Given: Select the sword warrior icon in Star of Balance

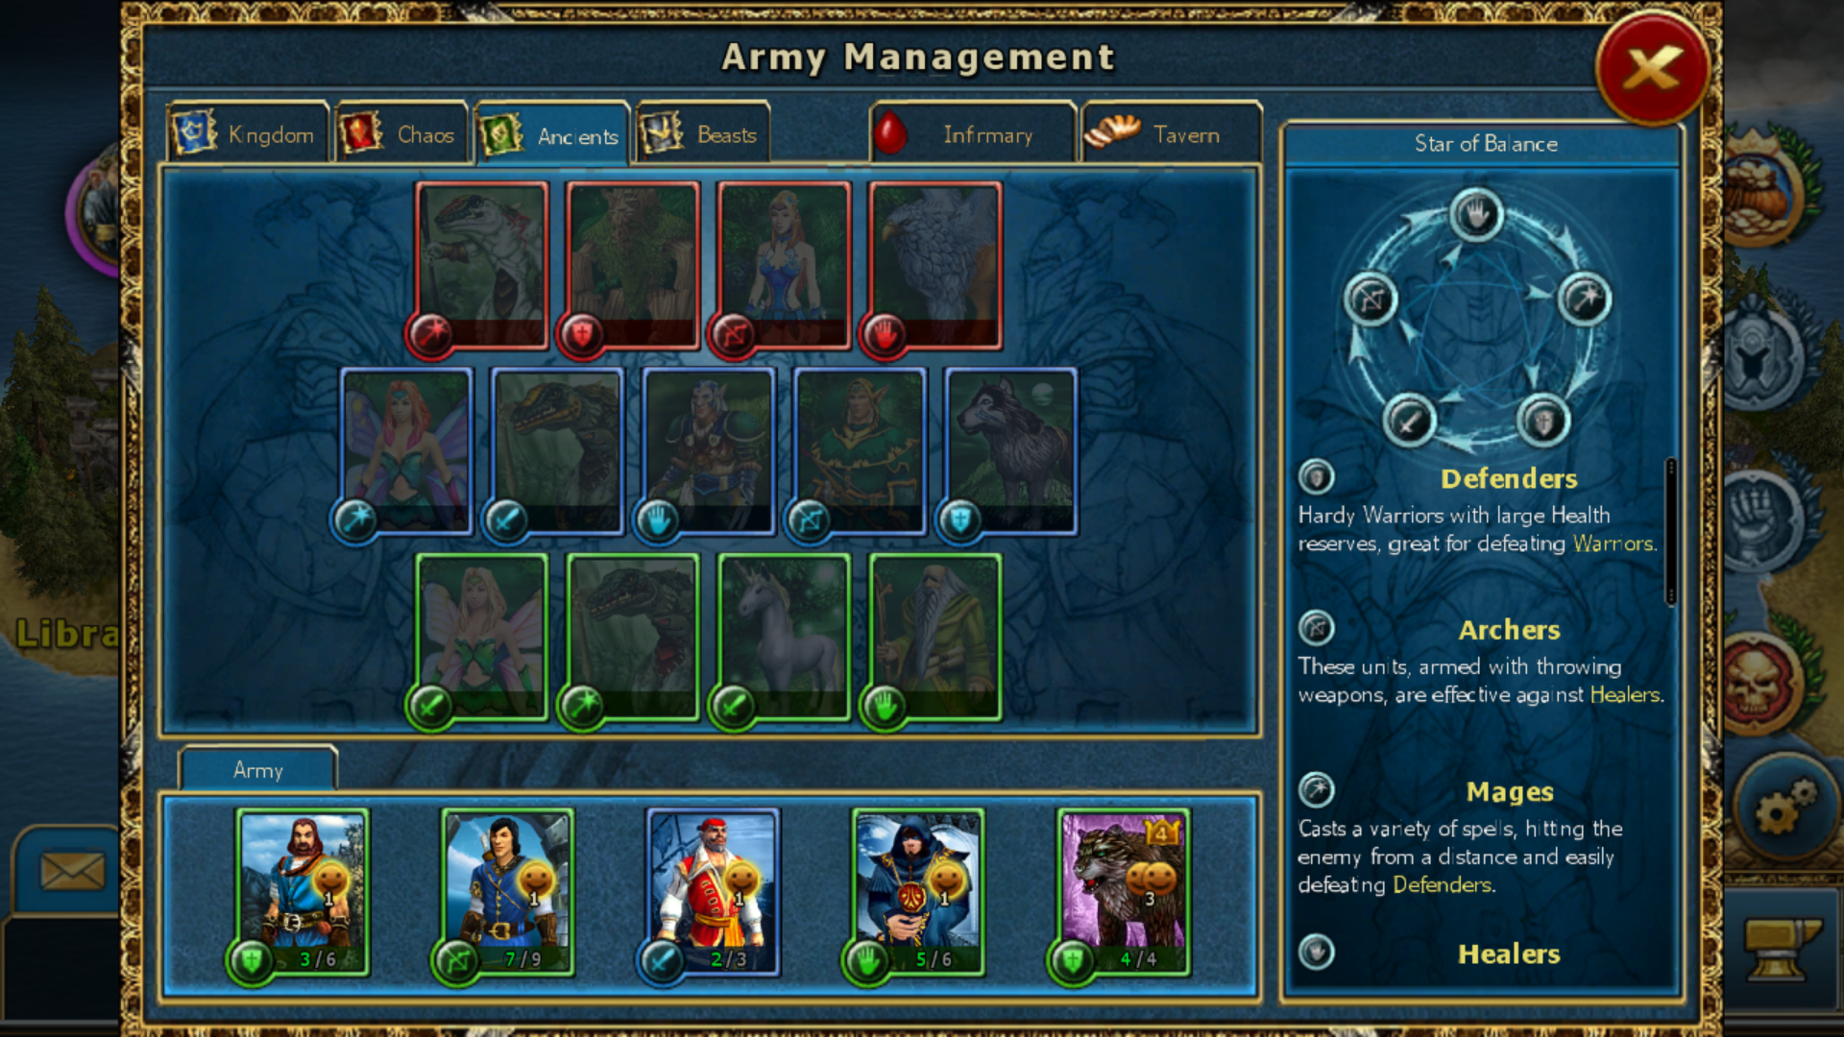Looking at the screenshot, I should pyautogui.click(x=1409, y=422).
